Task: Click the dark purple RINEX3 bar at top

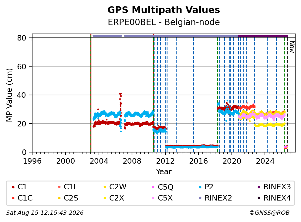Action: coord(263,36)
